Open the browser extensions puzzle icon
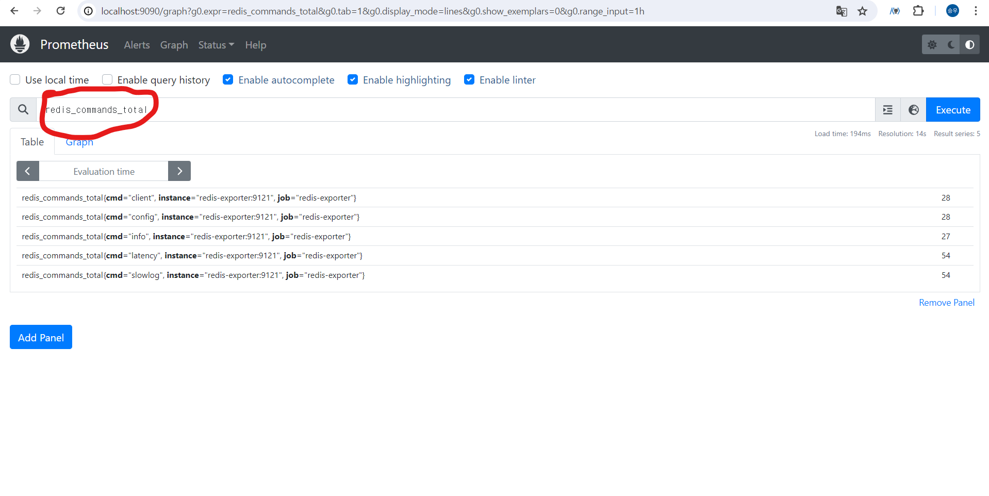The width and height of the screenshot is (989, 496). click(918, 11)
